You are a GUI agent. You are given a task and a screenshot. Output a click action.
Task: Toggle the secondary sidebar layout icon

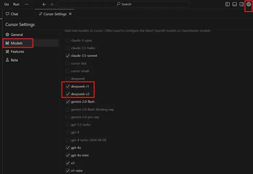241,4
